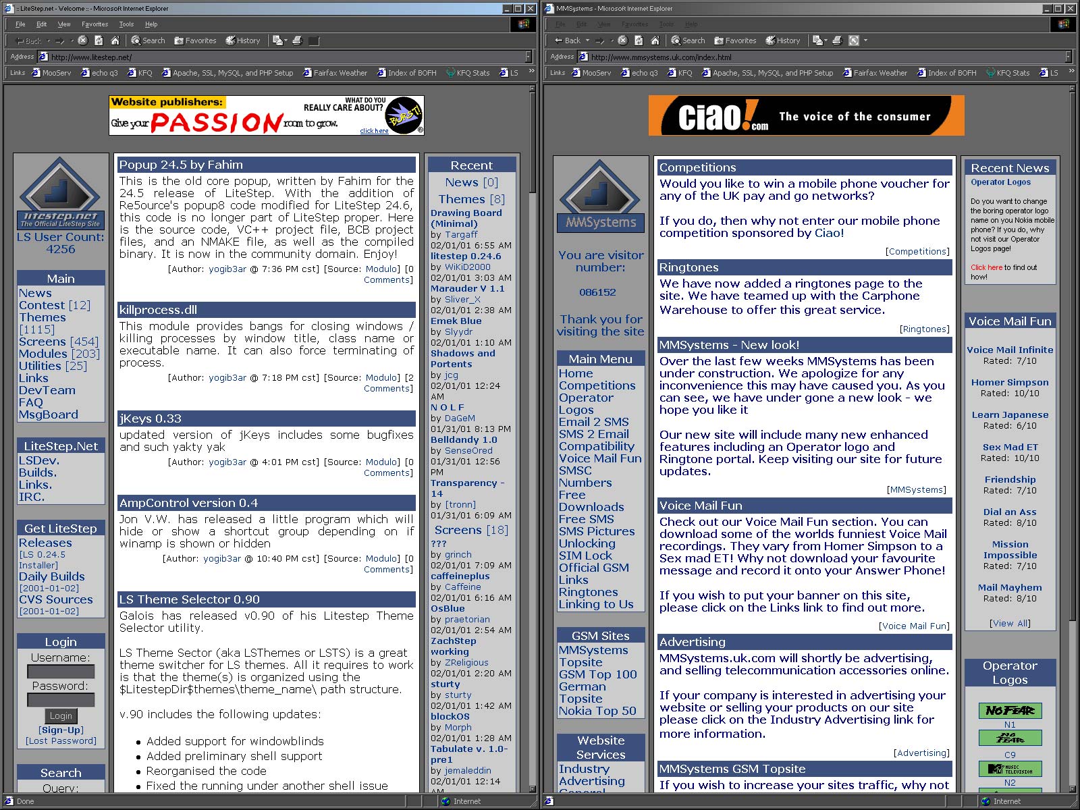Image resolution: width=1080 pixels, height=810 pixels.
Task: Click Home icon in LiteStep window toolbar
Action: 115,40
